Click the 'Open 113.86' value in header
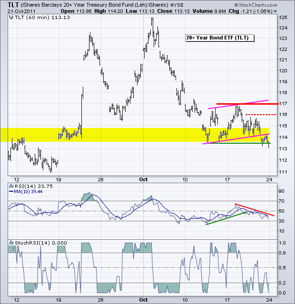Viewport: 295px width, 304px height. coord(76,11)
